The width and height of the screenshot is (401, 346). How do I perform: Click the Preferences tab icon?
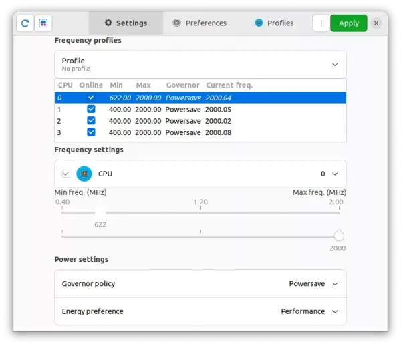(x=177, y=23)
